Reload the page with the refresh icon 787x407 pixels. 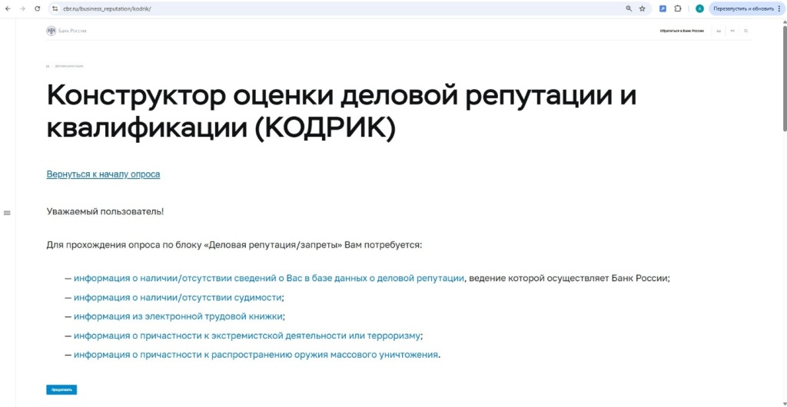coord(37,8)
